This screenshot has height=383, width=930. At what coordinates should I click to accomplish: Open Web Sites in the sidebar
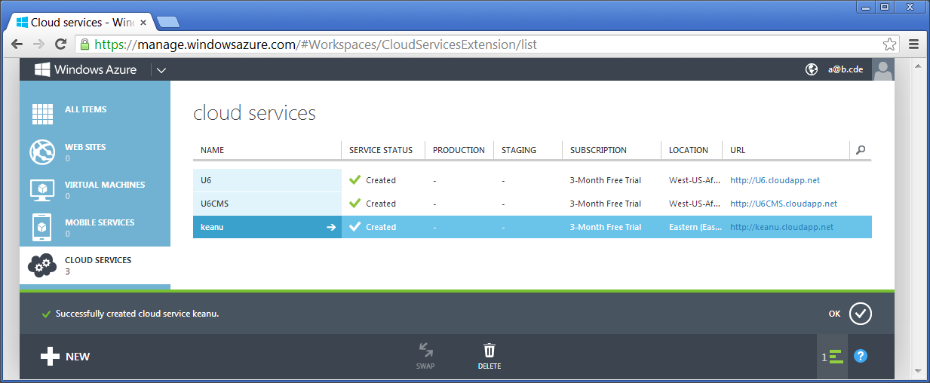[84, 148]
